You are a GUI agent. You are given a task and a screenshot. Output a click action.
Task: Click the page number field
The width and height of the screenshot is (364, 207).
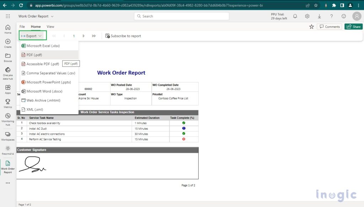pyautogui.click(x=74, y=36)
